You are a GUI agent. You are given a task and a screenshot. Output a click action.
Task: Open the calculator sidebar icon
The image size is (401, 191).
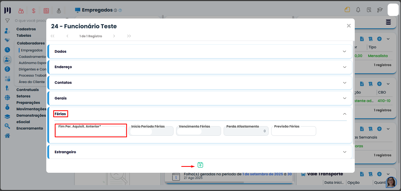point(7,79)
